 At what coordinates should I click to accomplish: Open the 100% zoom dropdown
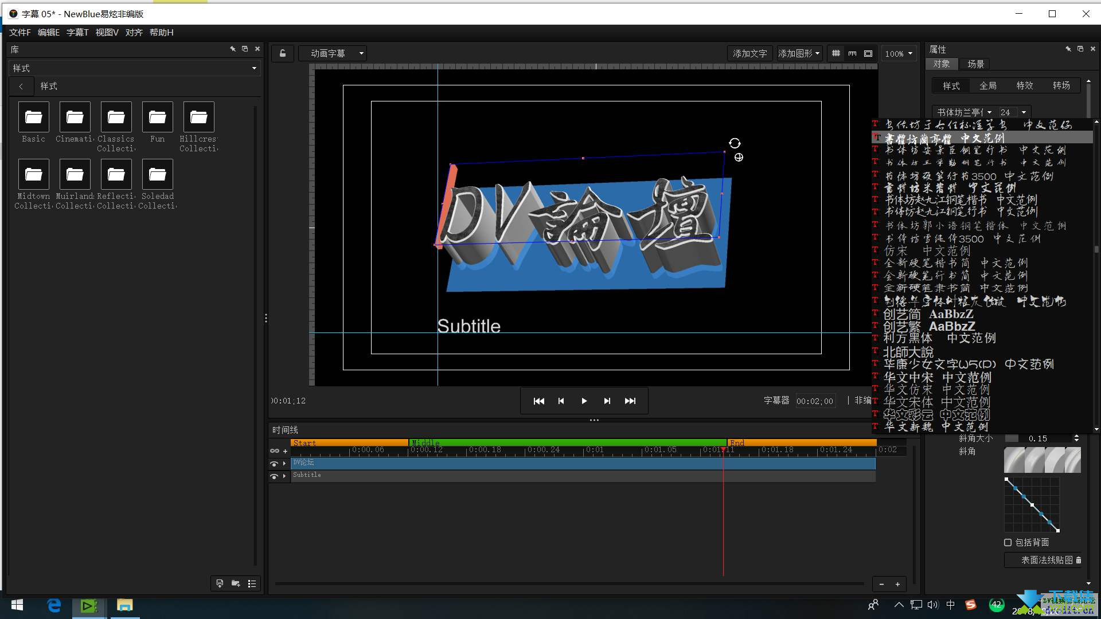[x=898, y=53]
